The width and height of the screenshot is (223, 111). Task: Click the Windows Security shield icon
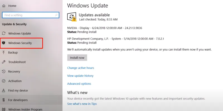4,43
